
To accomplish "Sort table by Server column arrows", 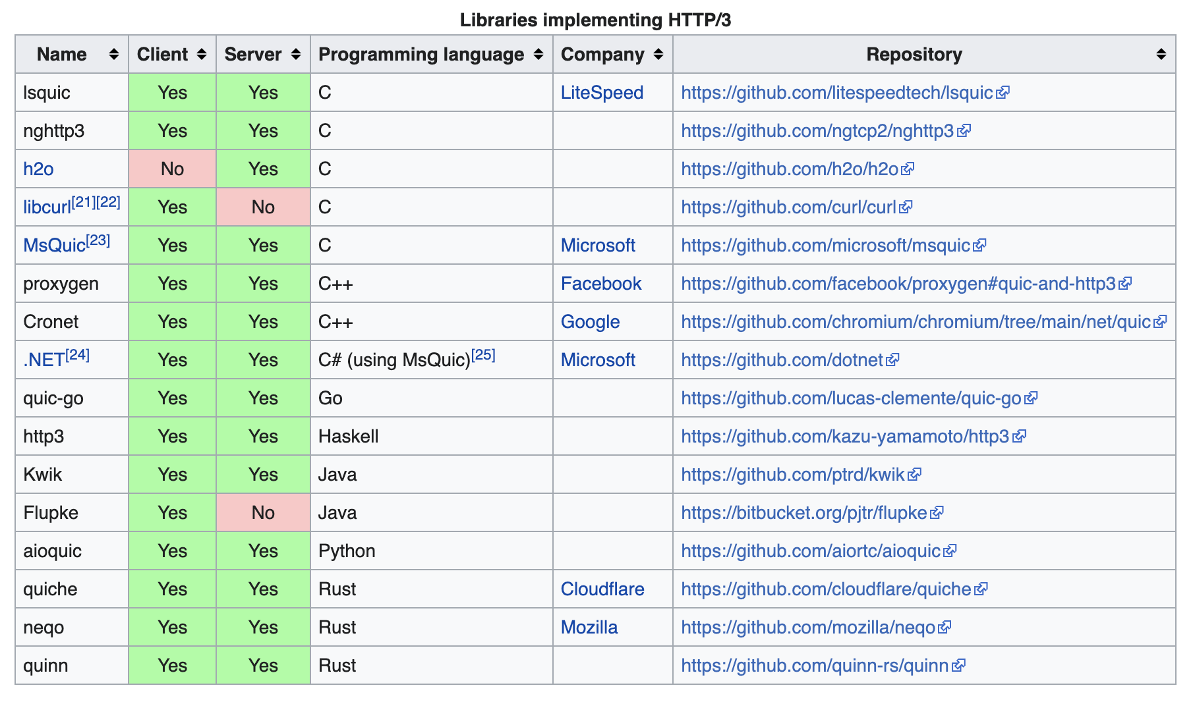I will tap(296, 54).
